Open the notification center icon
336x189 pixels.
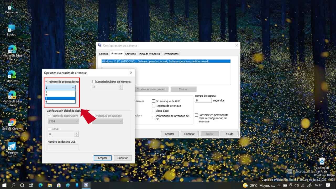coord(328,185)
